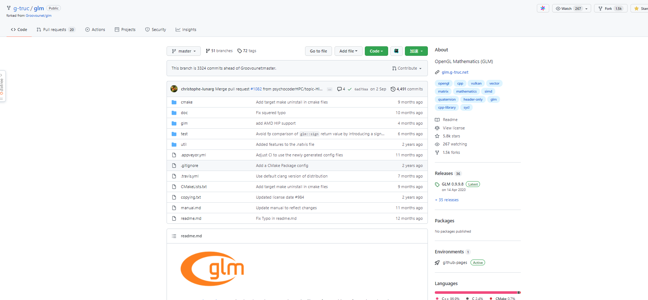Screen dimensions: 648x300
Task: Click the C++ language bar segment
Action: coord(476,292)
